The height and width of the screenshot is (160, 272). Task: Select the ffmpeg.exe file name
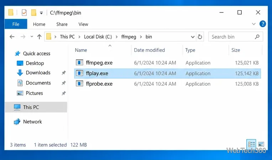click(99, 62)
